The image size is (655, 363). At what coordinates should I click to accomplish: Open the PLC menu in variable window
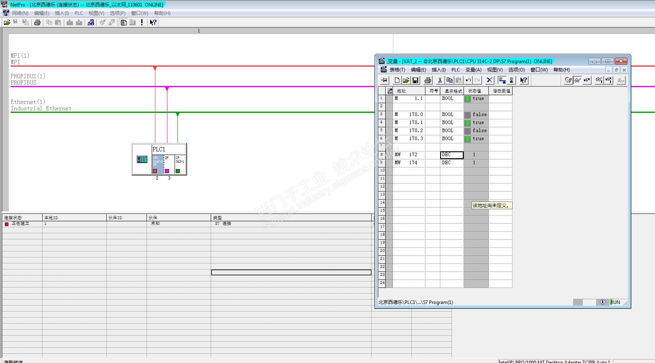(456, 70)
